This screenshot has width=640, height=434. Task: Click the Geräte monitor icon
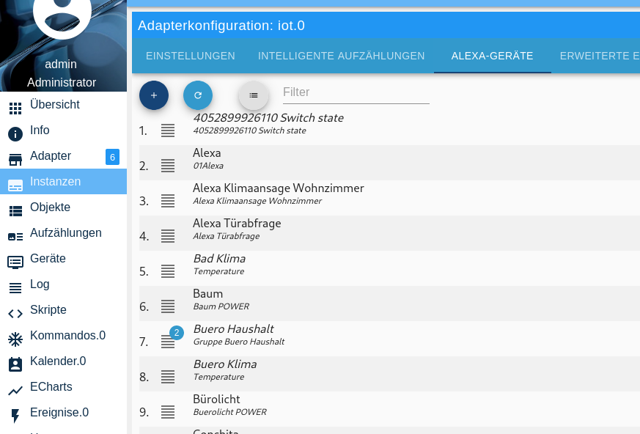pyautogui.click(x=15, y=262)
